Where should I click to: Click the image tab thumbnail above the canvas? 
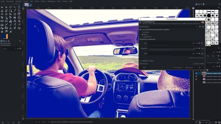click(x=26, y=5)
